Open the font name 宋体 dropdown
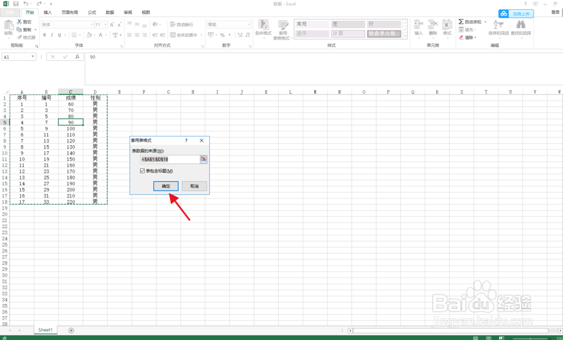Viewport: 563px width, 340px height. click(92, 24)
